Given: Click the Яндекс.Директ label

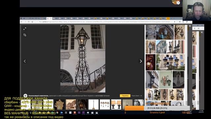Looking at the screenshot, I should click(136, 96).
